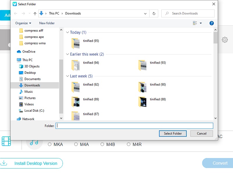
Task: Click inside the Folder name input field
Action: pyautogui.click(x=134, y=126)
